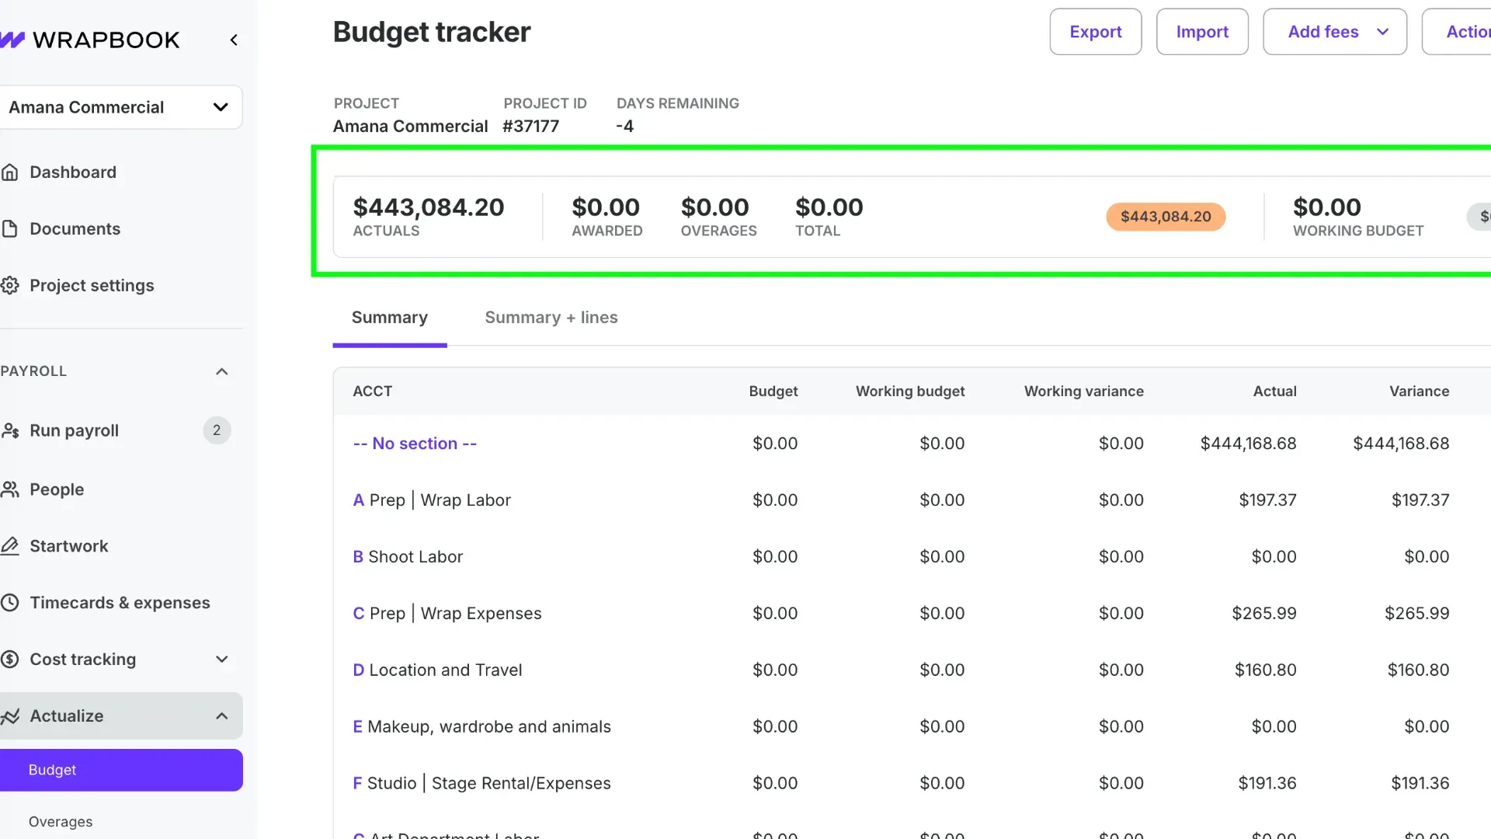
Task: Click the Cost tracking dollar icon
Action: [x=10, y=660]
